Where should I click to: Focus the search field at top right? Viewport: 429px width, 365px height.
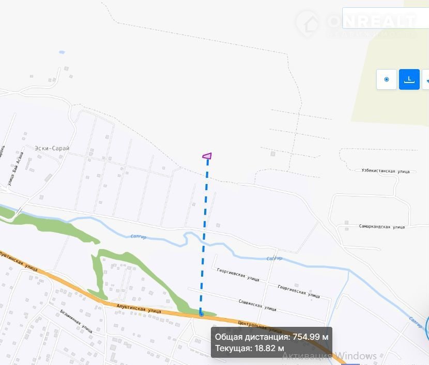pos(386,18)
